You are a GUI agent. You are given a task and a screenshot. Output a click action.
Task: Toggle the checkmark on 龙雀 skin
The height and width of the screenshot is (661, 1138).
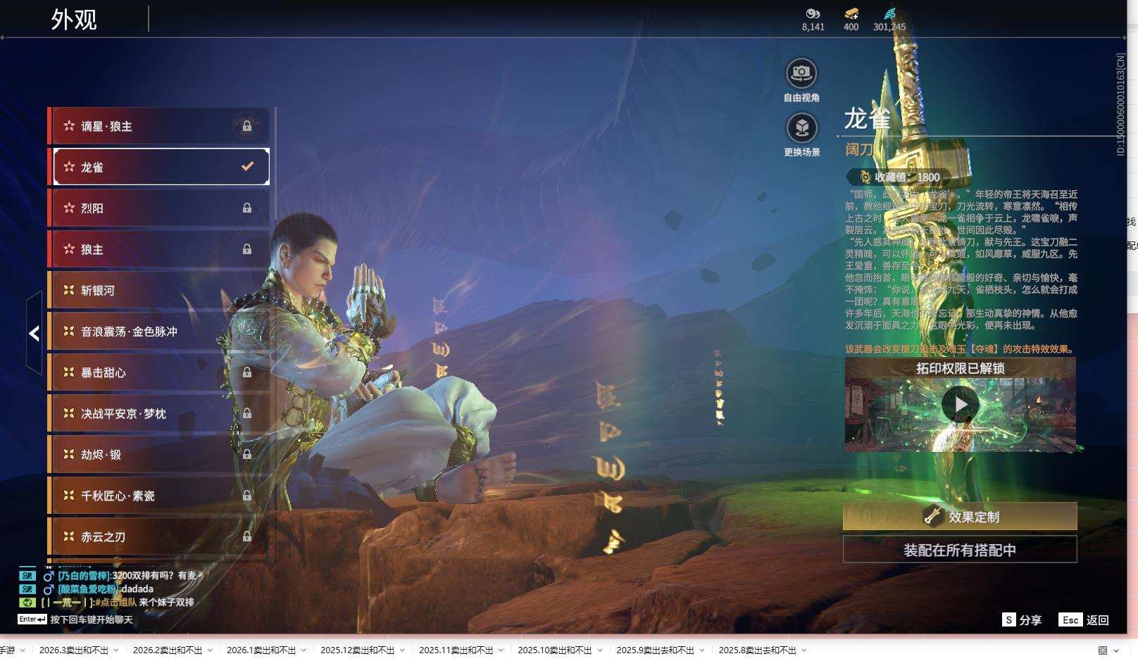tap(247, 167)
